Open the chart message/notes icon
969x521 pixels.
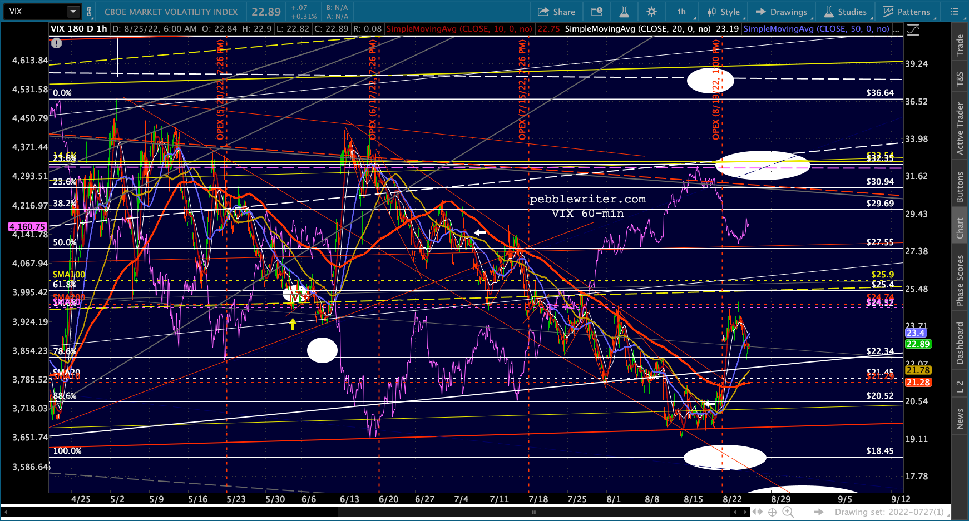(x=597, y=12)
